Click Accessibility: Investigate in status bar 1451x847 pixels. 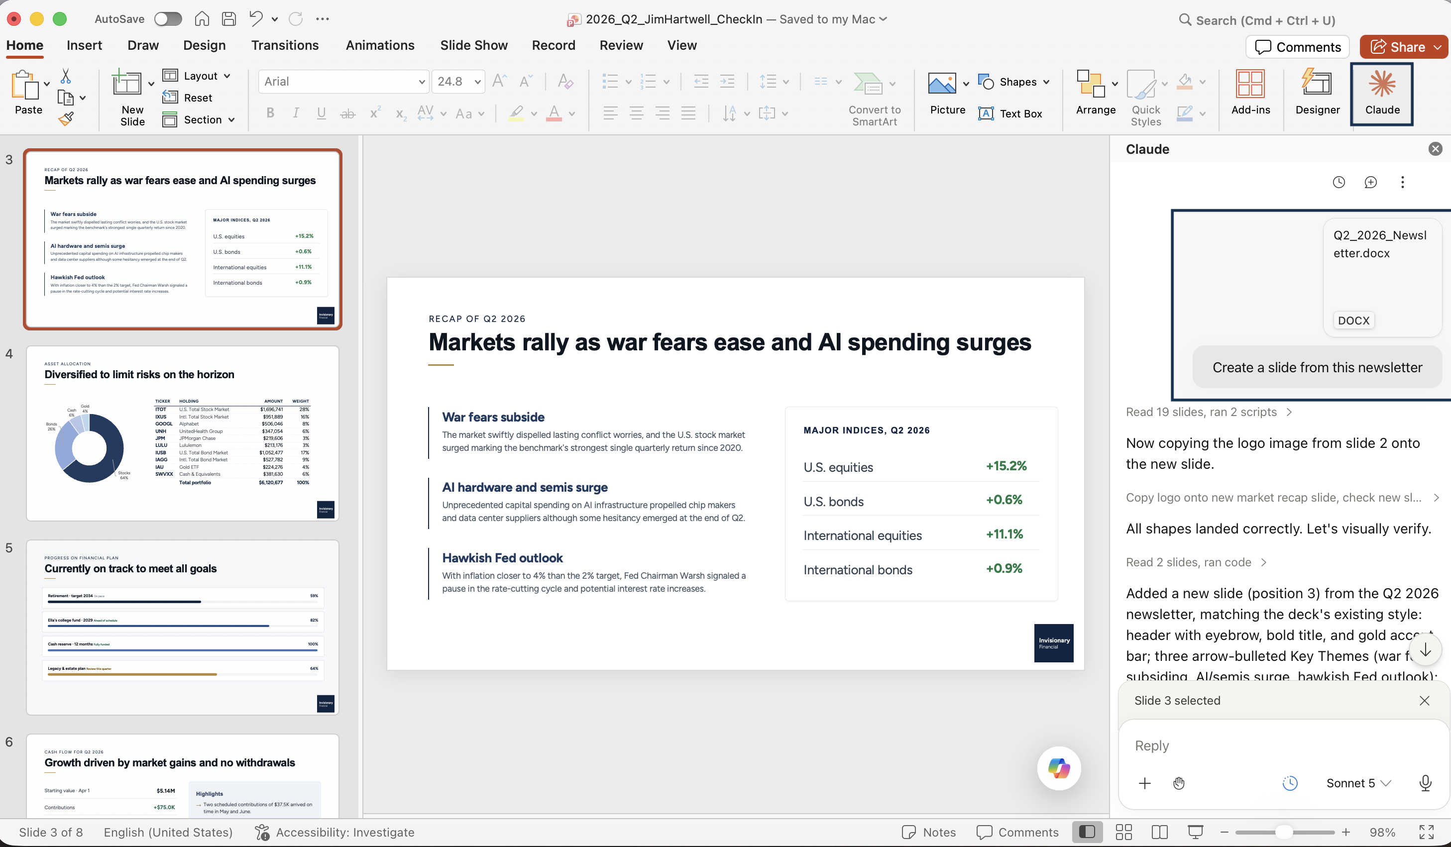click(335, 832)
